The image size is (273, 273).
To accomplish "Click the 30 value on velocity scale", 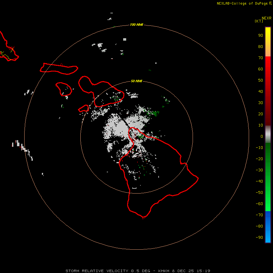I will [261, 103].
